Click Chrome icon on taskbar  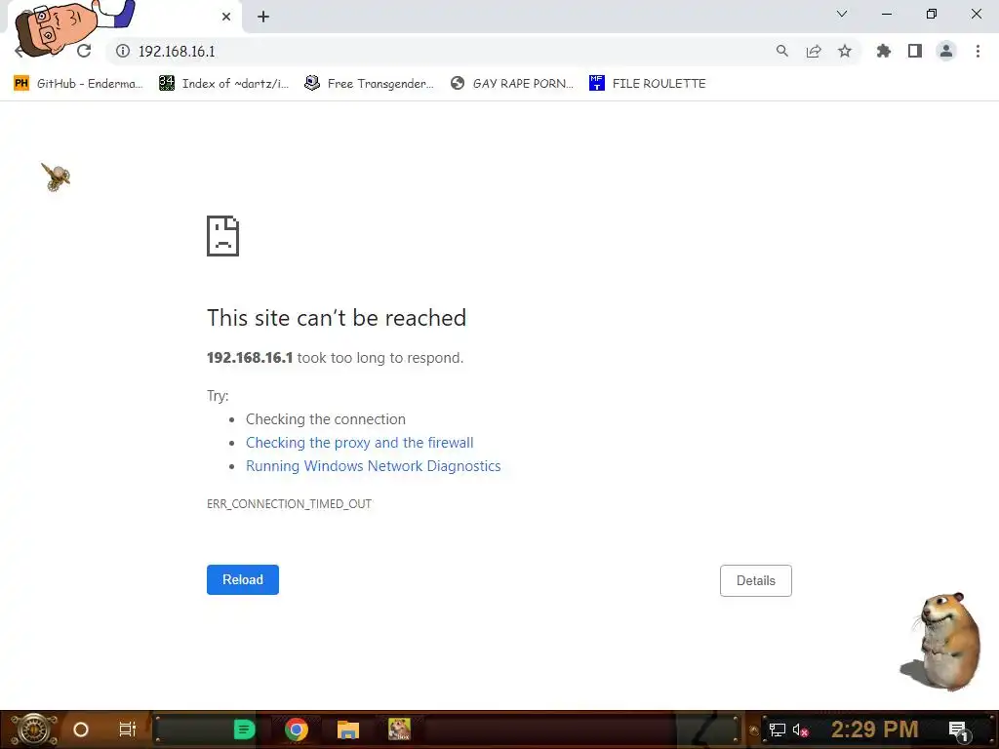point(297,729)
